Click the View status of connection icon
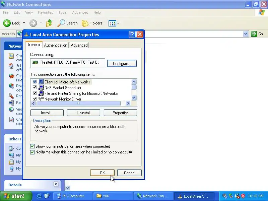268x201 pixels. pos(11,110)
